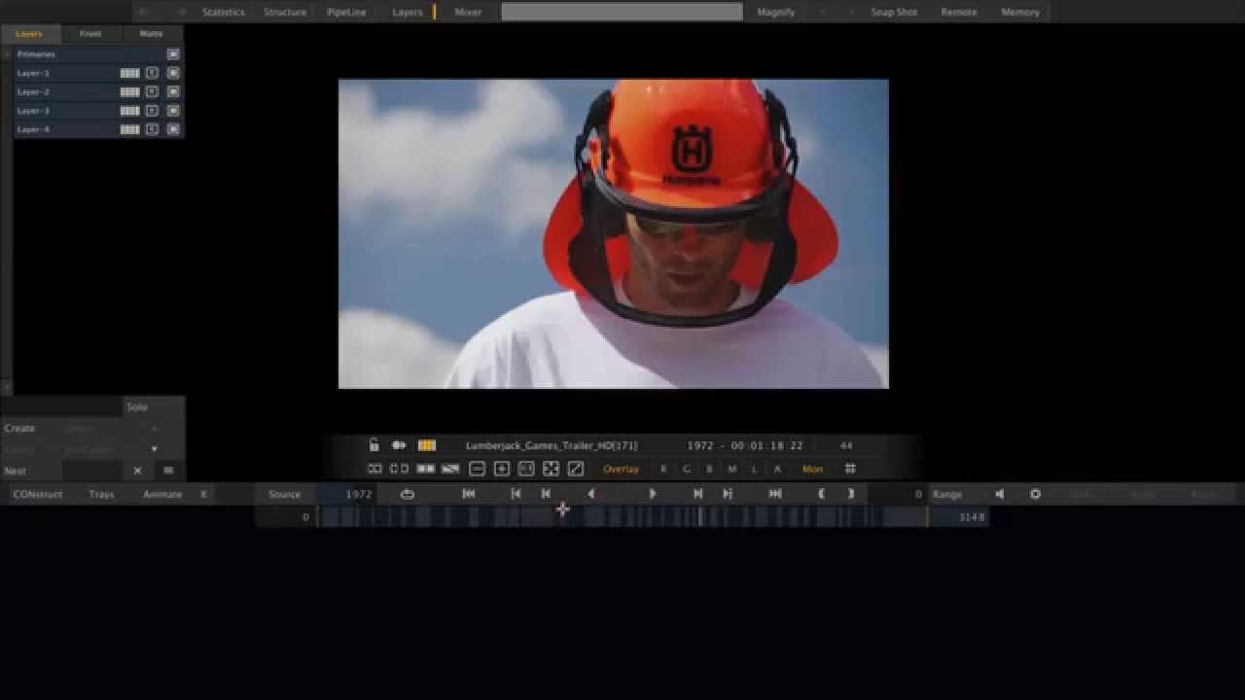This screenshot has height=700, width=1245.
Task: Open the Trays panel
Action: pyautogui.click(x=101, y=494)
